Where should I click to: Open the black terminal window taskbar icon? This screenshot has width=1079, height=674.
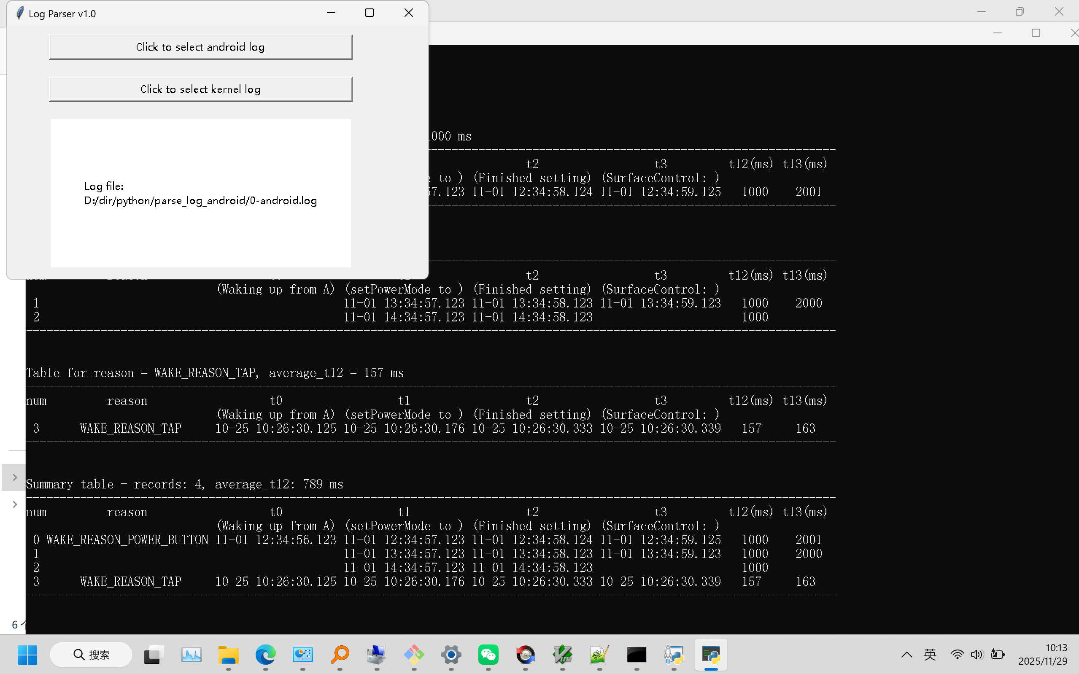click(x=637, y=654)
